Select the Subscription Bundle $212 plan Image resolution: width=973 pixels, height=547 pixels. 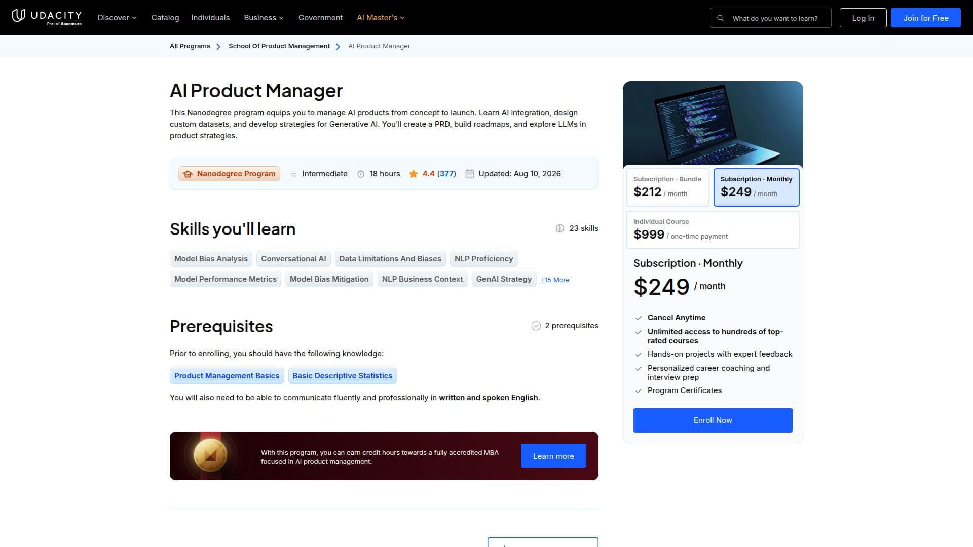(x=667, y=187)
